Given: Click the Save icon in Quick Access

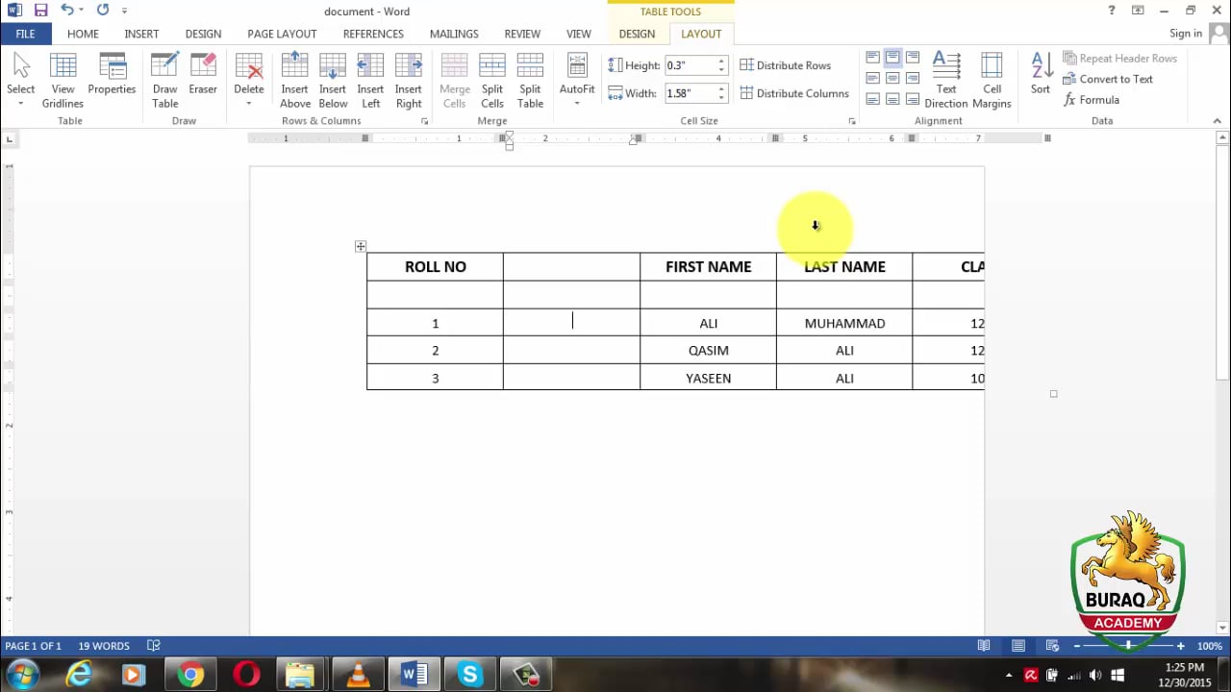Looking at the screenshot, I should coord(40,11).
